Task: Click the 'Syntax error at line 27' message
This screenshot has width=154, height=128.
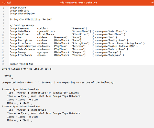Action: pyautogui.click(x=30, y=69)
